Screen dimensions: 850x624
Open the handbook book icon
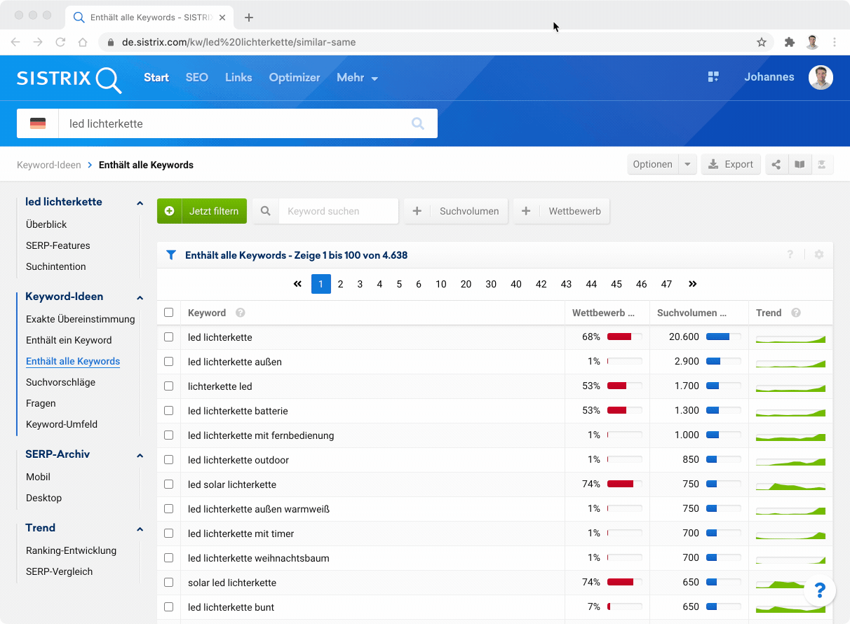[x=799, y=165]
